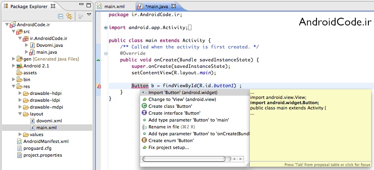The width and height of the screenshot is (374, 170).
Task: Switch to the main.xml editor tab
Action: (114, 6)
